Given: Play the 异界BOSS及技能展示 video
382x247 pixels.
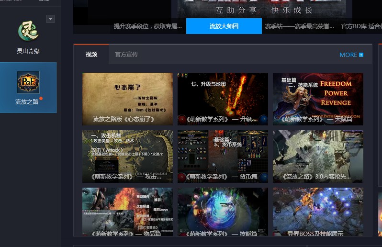Looking at the screenshot, I should 318,212.
